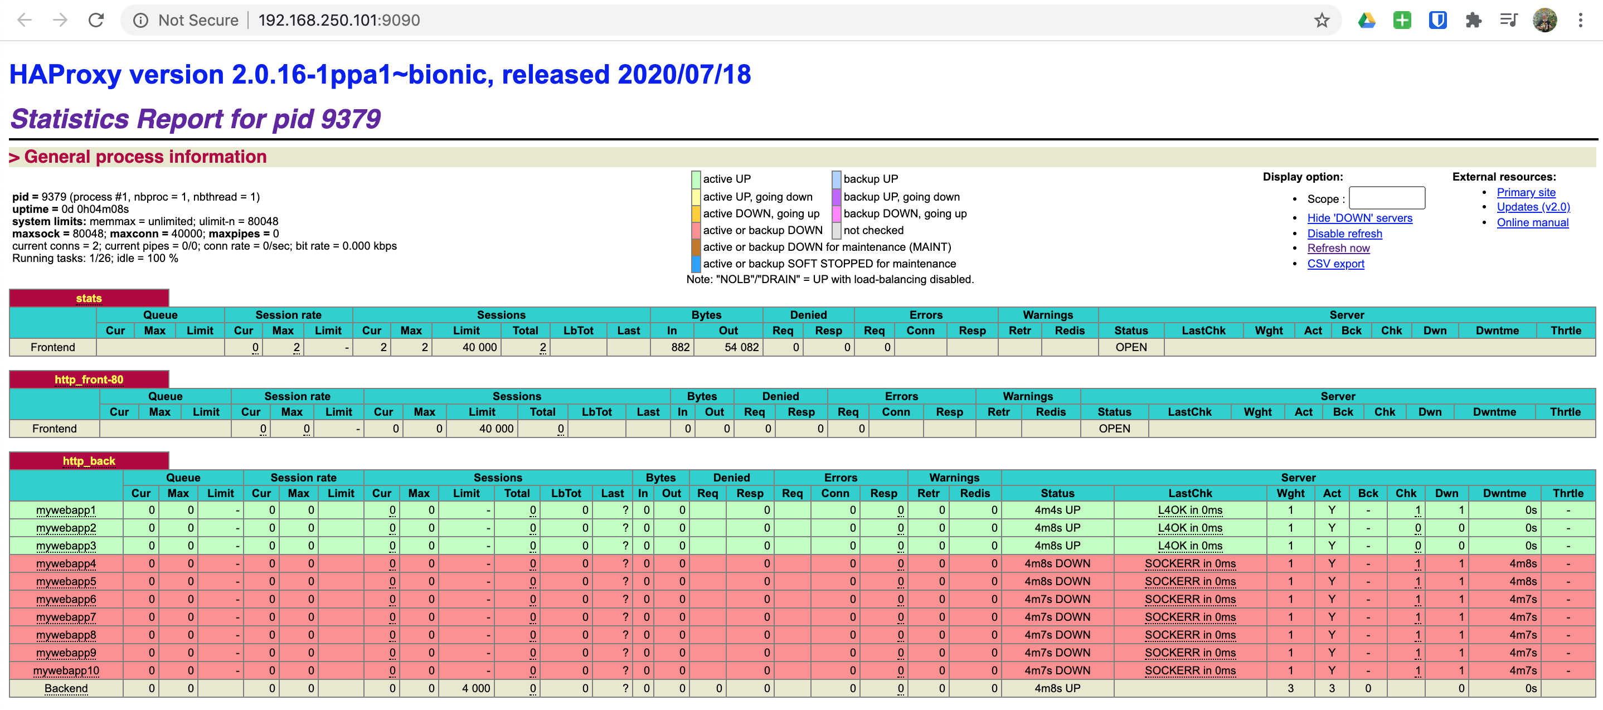
Task: Click '4m8s' downtime of mywebapp4
Action: [x=1523, y=564]
